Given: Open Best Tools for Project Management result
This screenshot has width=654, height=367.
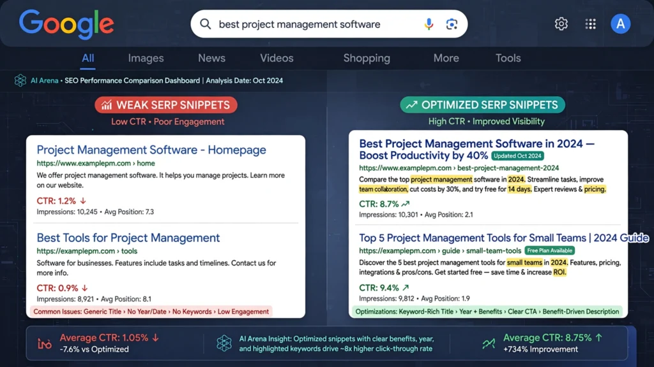Looking at the screenshot, I should coord(128,238).
